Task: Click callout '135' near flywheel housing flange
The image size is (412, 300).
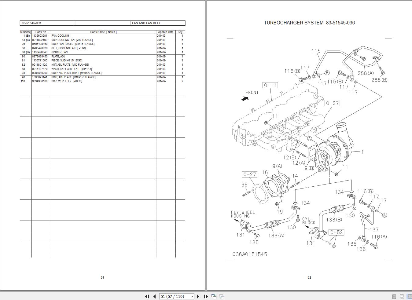Action: click(x=254, y=242)
